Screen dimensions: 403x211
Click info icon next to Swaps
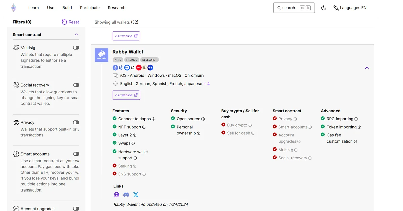tap(133, 143)
